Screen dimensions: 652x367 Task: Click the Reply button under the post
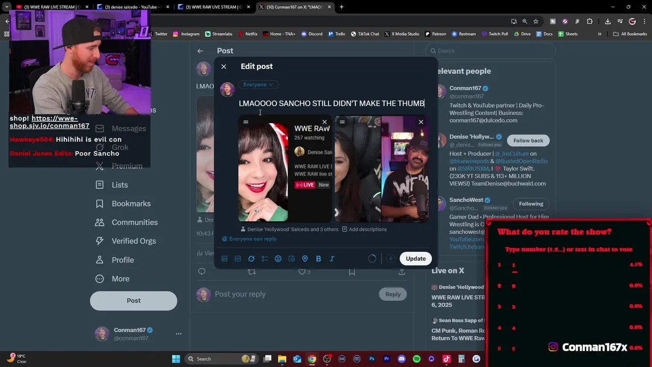tap(393, 294)
